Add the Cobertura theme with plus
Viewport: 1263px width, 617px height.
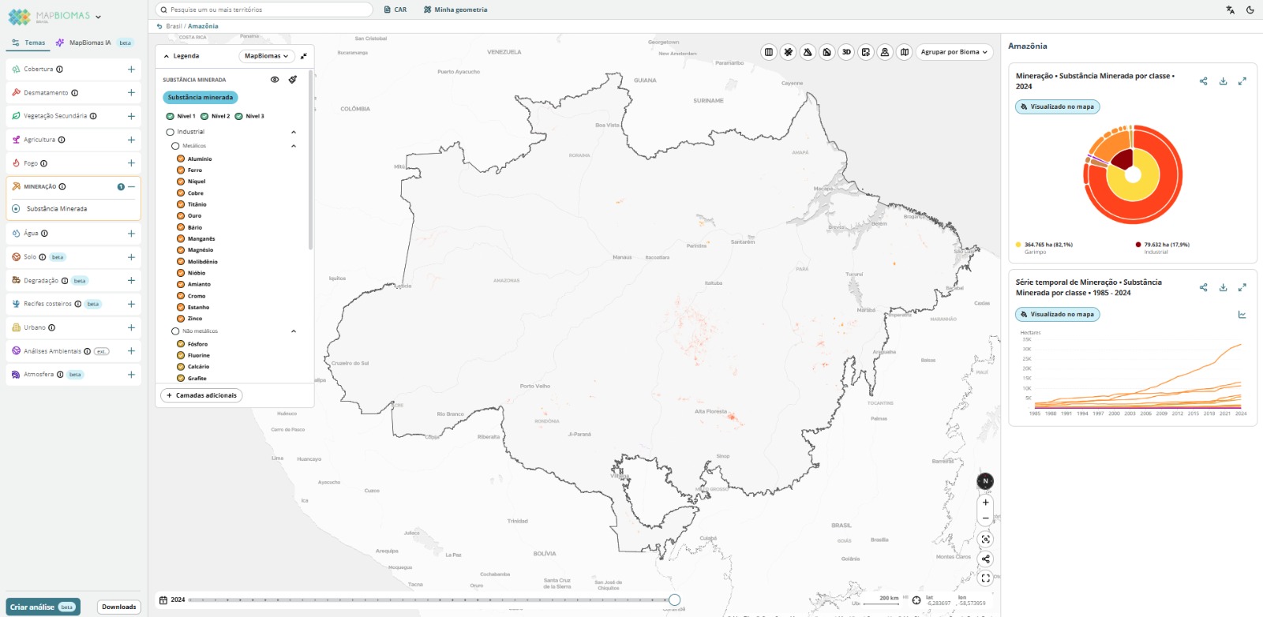131,69
